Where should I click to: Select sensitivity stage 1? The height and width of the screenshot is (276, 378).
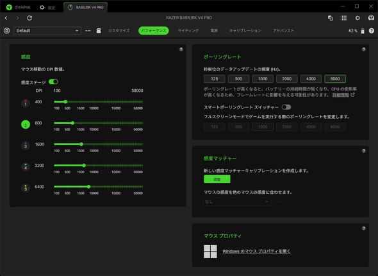tap(26, 103)
